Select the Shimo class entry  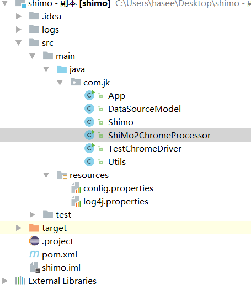pyautogui.click(x=121, y=122)
